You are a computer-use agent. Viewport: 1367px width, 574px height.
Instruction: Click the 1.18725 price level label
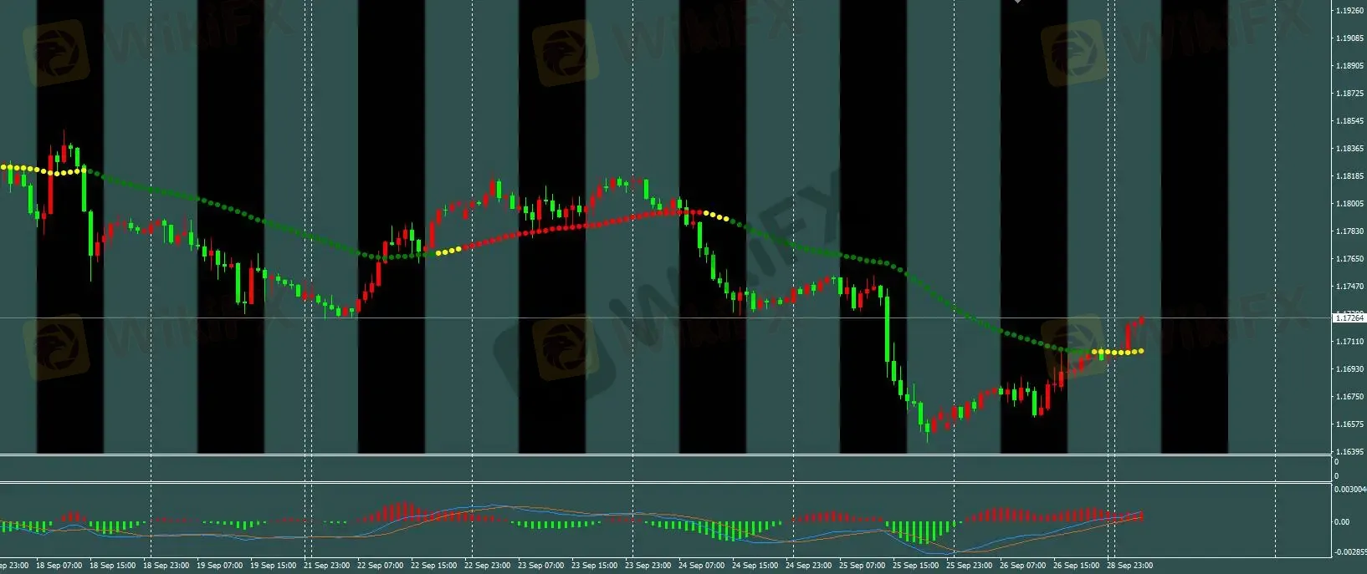[1349, 94]
